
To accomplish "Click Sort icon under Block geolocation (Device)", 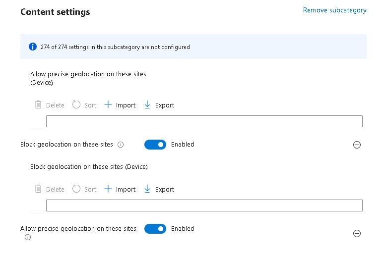I will [76, 189].
